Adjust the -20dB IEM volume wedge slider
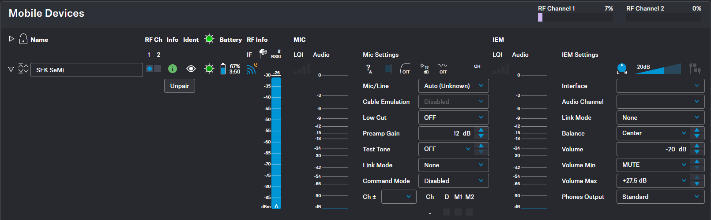Viewport: 711px width, 220px height. [658, 69]
